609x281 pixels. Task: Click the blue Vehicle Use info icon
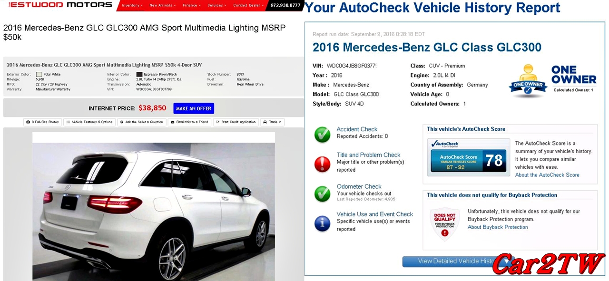(323, 223)
